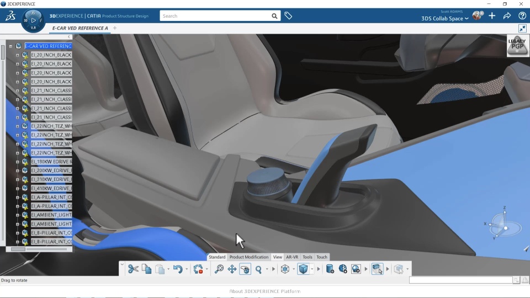Expand the EI_200KW_EDRIVE tree node
Screen dimensions: 530x298
point(17,171)
